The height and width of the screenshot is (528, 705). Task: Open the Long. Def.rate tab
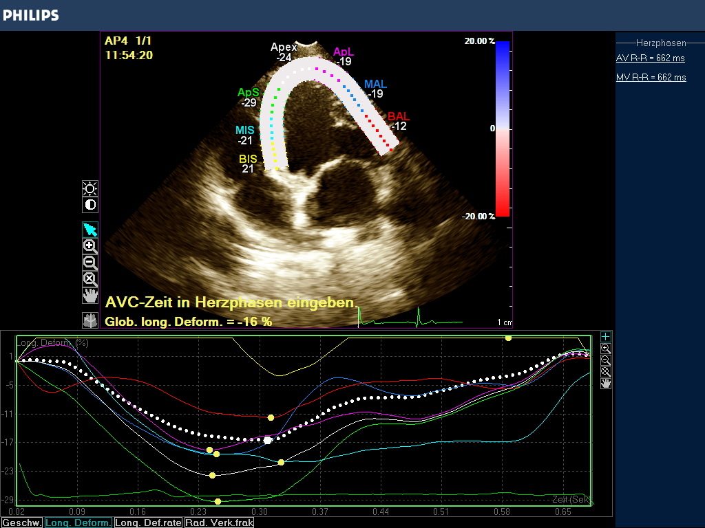pyautogui.click(x=149, y=523)
